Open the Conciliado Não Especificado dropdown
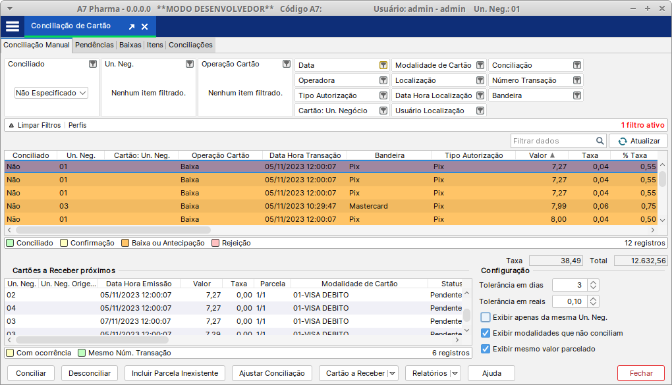 point(51,93)
